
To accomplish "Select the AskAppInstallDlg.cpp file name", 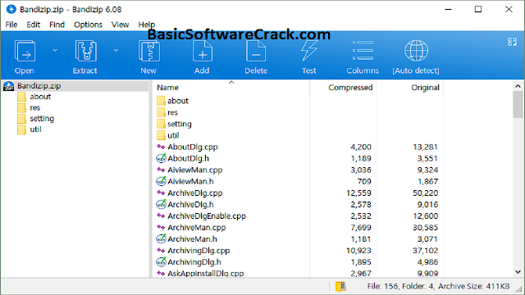I will [206, 273].
